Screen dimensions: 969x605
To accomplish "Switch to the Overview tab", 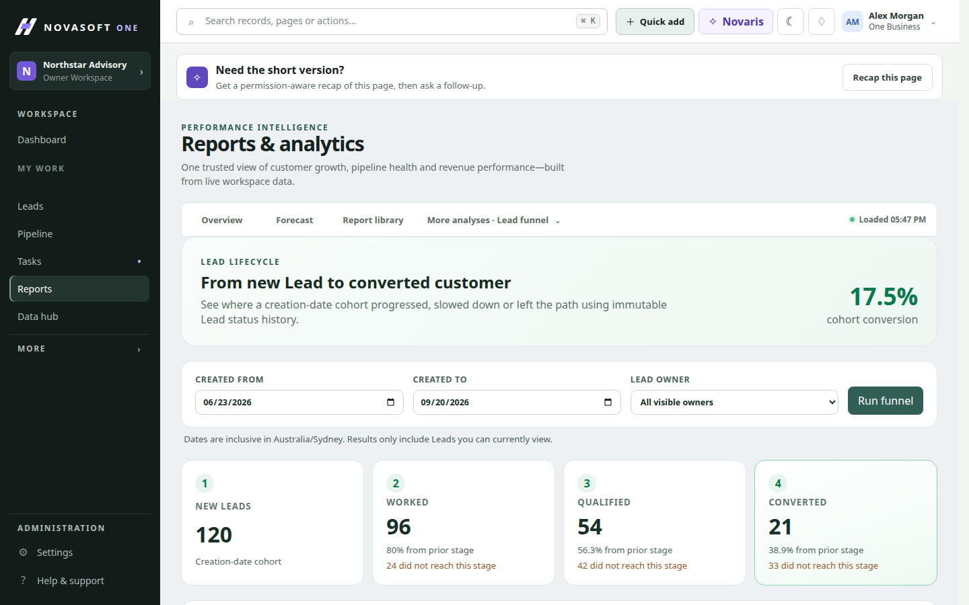I will pyautogui.click(x=222, y=220).
